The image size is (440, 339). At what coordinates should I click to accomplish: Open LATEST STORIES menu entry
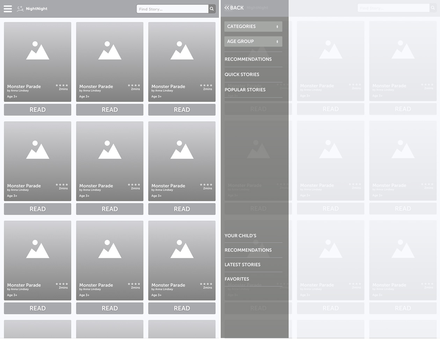click(243, 265)
